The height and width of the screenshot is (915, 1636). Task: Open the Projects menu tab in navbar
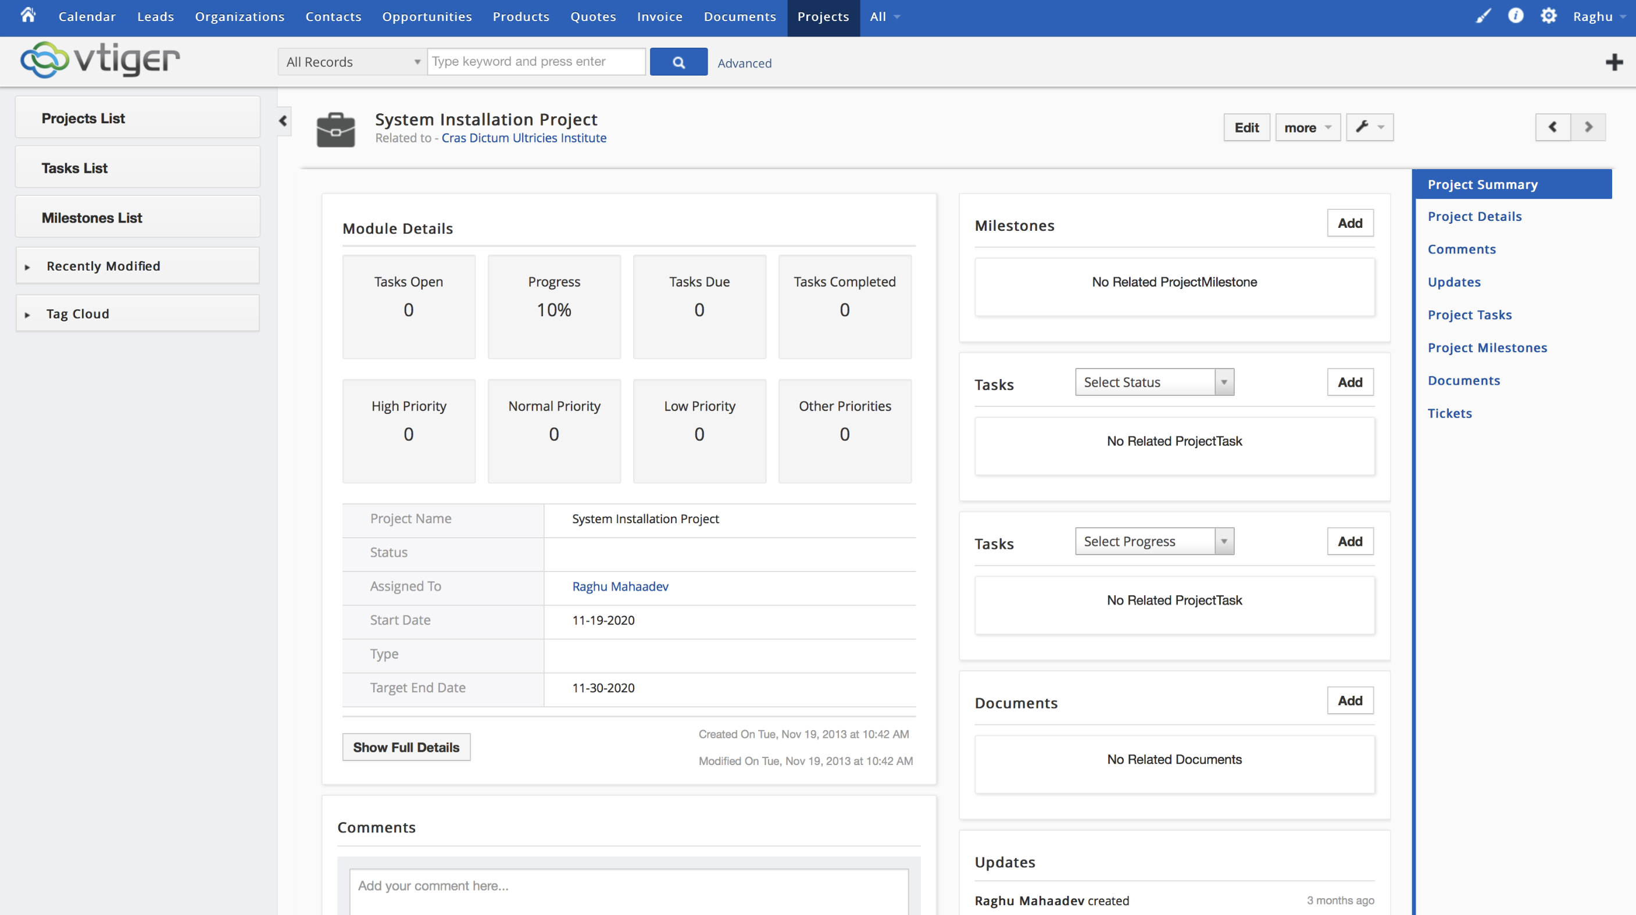[824, 17]
